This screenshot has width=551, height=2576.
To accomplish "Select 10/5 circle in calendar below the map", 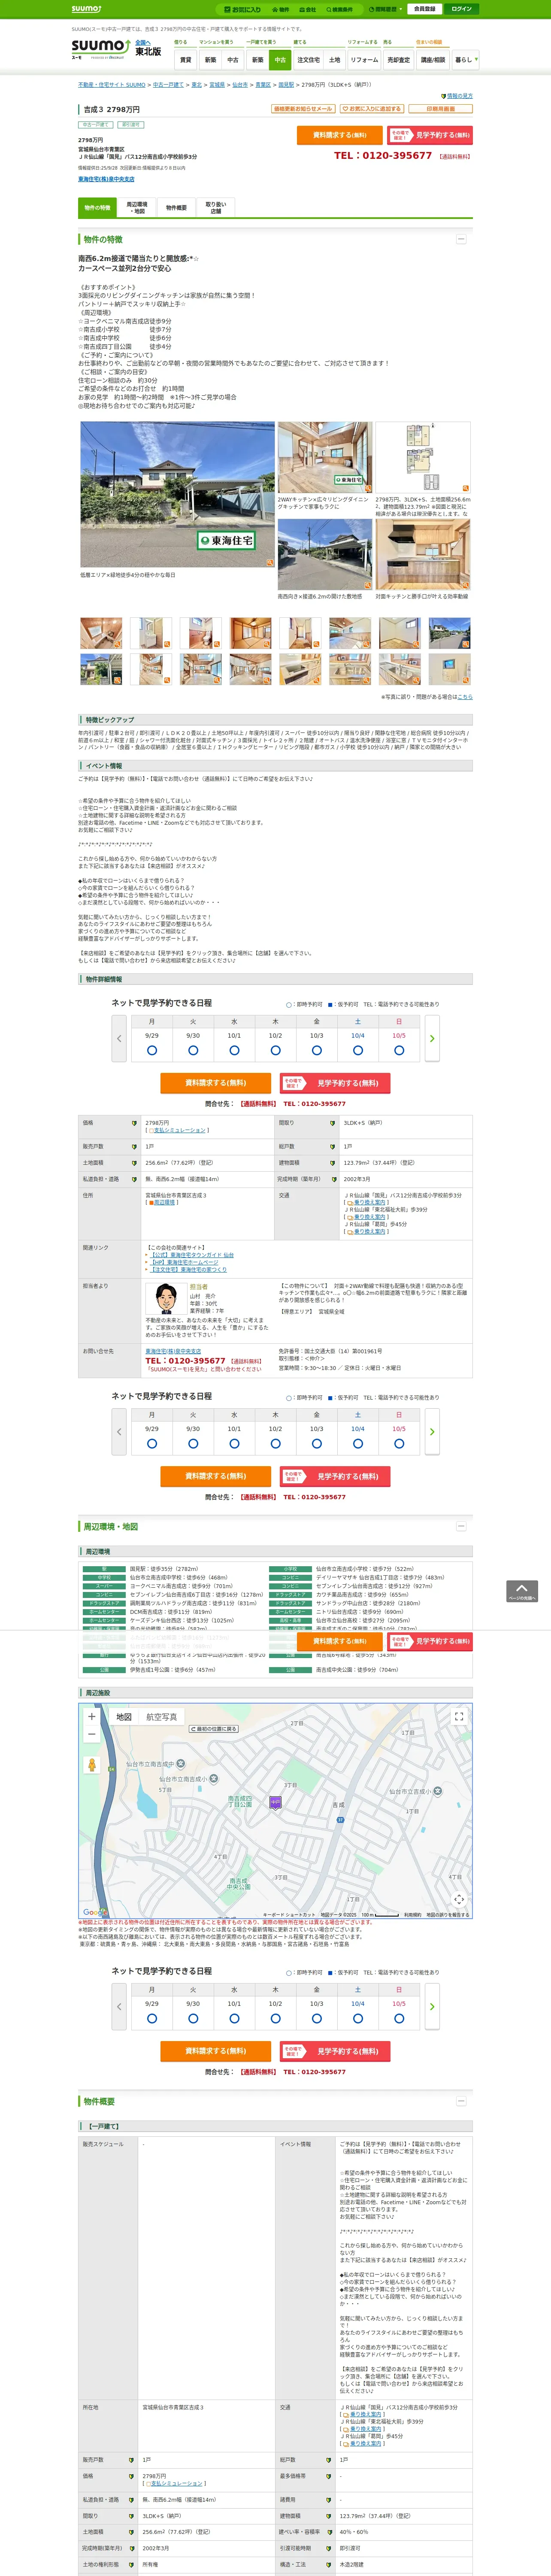I will click(399, 2018).
